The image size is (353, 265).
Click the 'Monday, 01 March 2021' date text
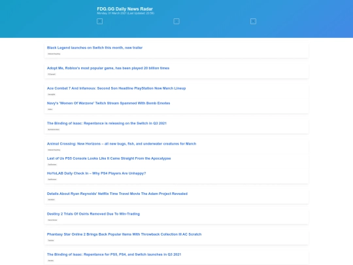tap(112, 13)
